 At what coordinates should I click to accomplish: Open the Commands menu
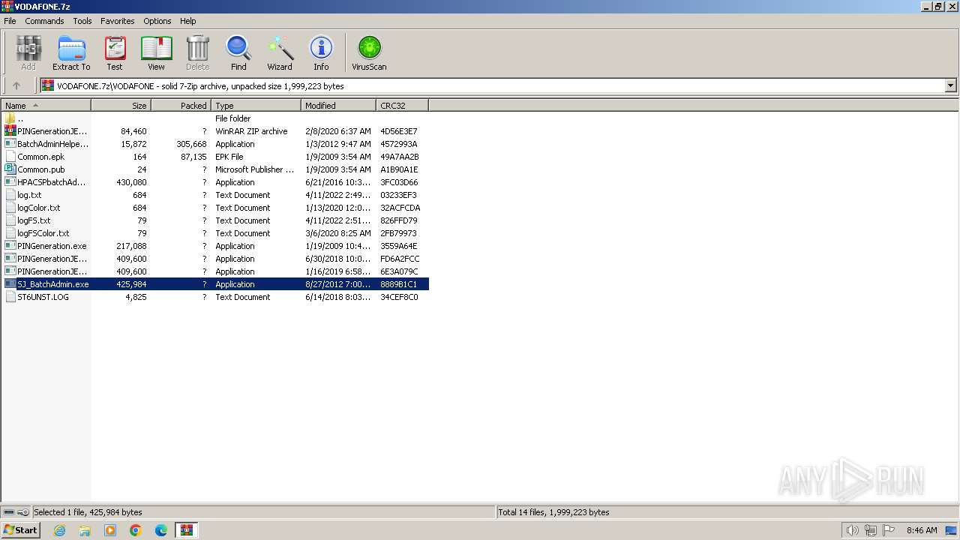[44, 21]
